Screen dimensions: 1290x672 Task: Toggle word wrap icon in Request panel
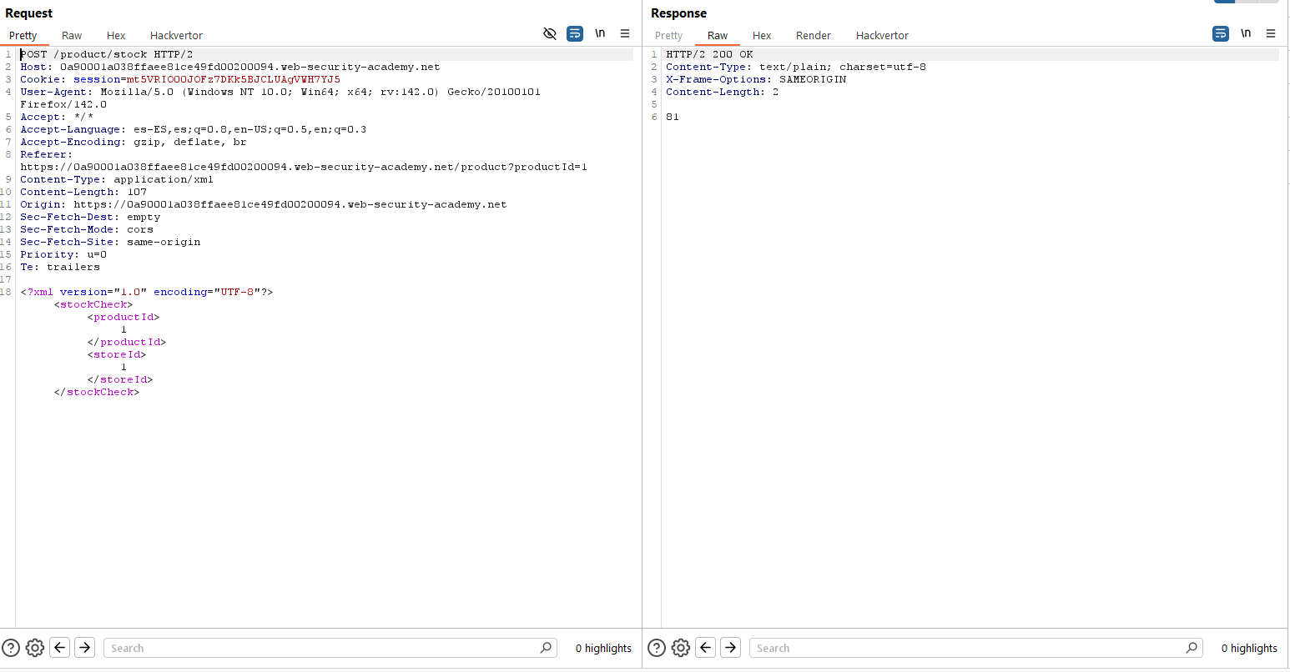click(575, 34)
